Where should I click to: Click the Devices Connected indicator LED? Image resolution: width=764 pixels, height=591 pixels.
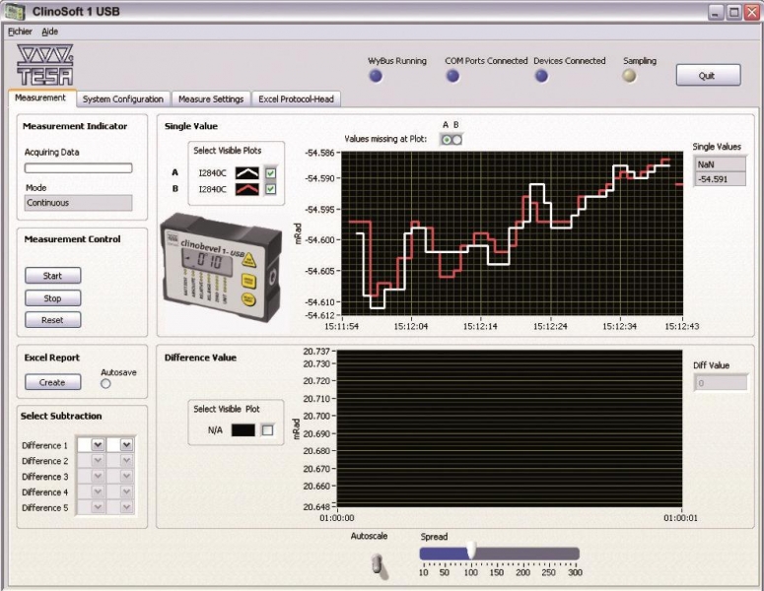click(541, 76)
